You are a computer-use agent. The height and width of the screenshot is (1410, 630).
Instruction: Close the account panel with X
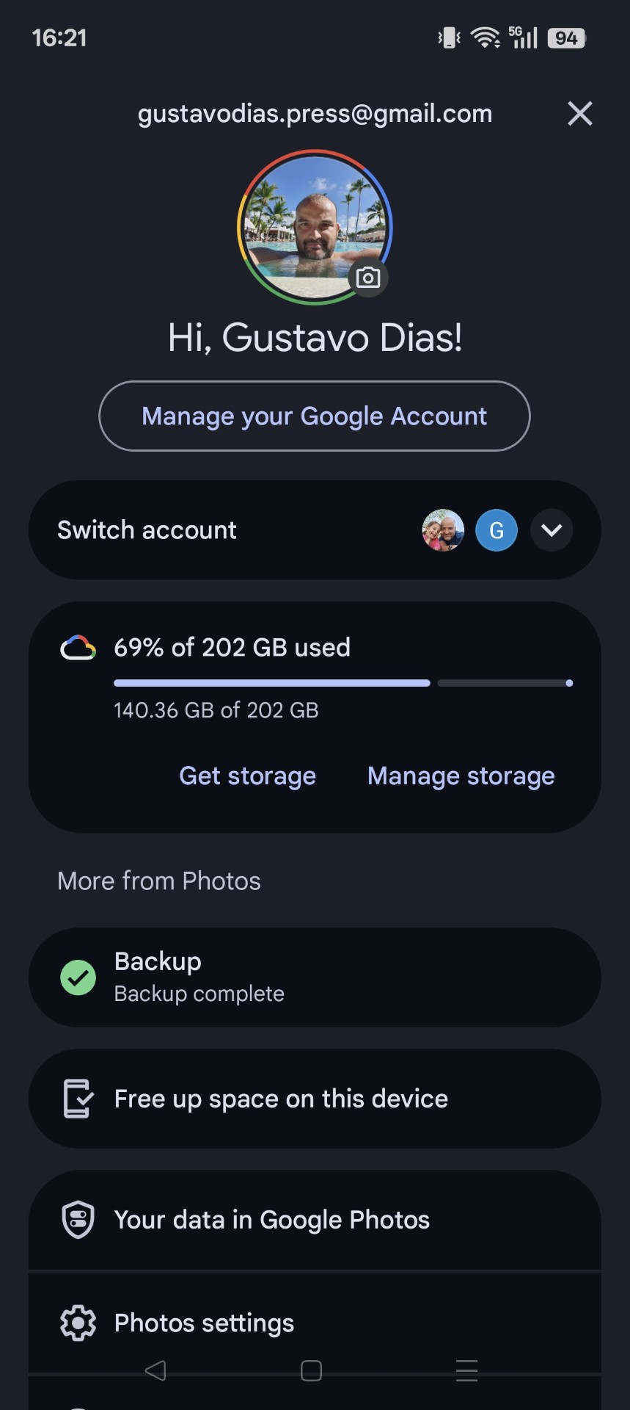(x=579, y=114)
